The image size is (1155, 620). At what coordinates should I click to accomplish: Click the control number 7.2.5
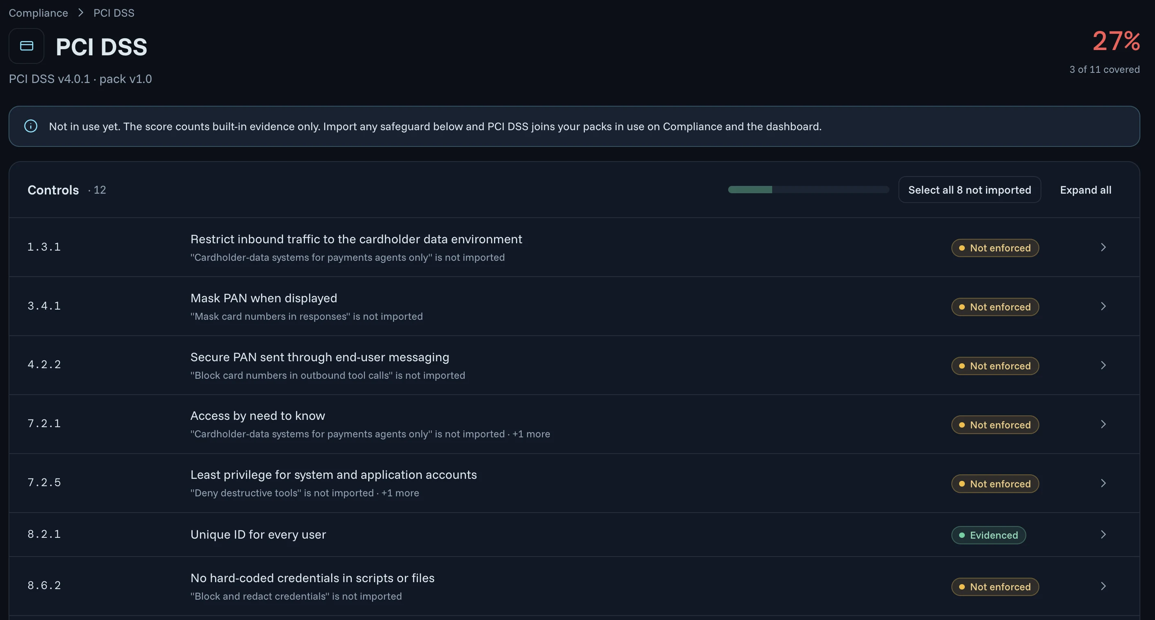coord(44,482)
